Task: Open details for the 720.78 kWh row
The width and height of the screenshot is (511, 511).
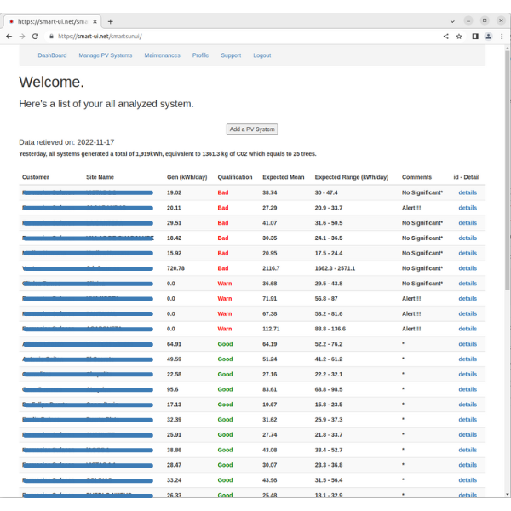Action: tap(468, 268)
